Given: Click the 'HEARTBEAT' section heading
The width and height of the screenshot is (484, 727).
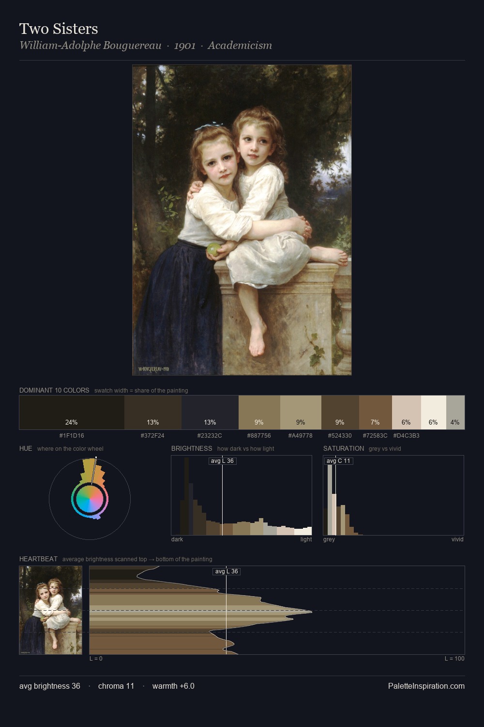Looking at the screenshot, I should pyautogui.click(x=38, y=559).
